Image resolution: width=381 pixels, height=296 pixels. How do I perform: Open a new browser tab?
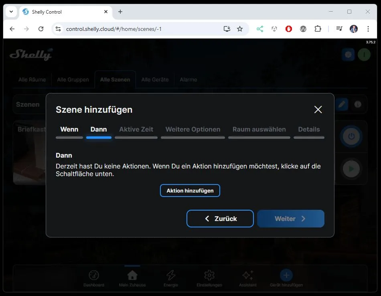[120, 12]
